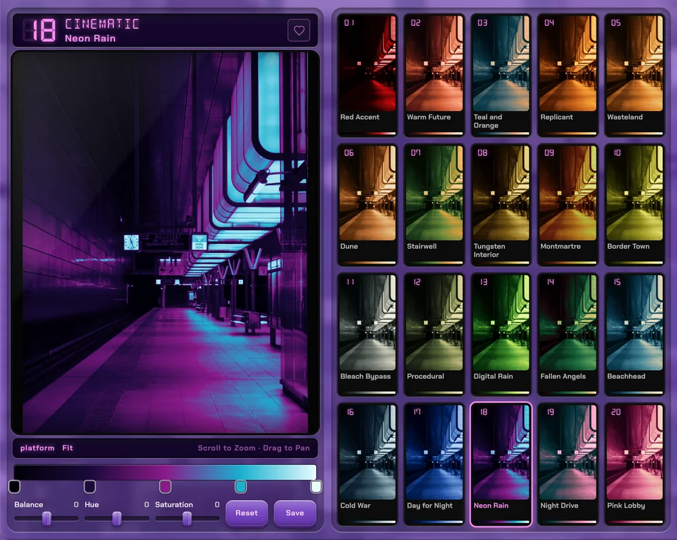Screen dimensions: 677x540
Task: Select the Tungsten Interior preset
Action: coord(501,205)
